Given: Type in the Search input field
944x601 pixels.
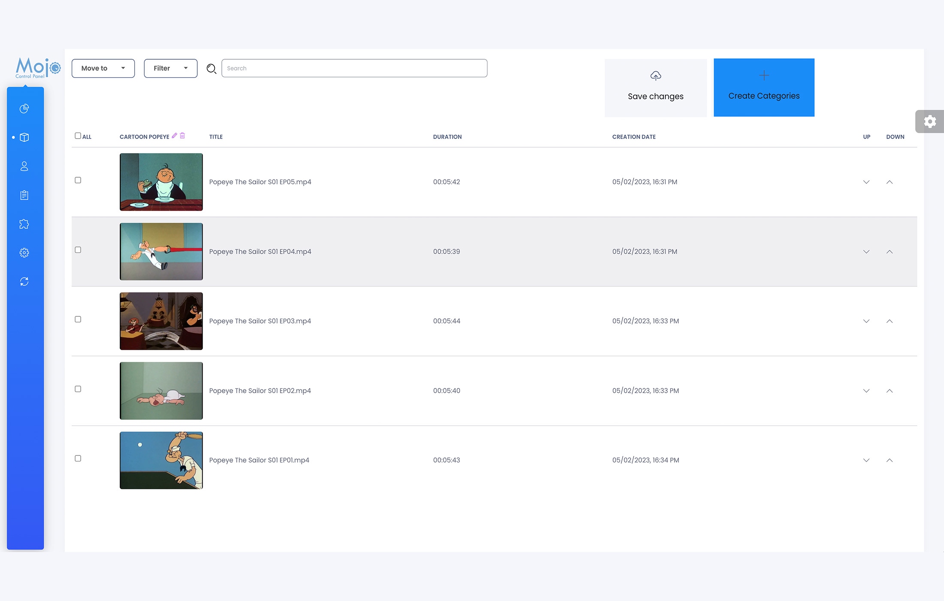Looking at the screenshot, I should click(x=354, y=68).
